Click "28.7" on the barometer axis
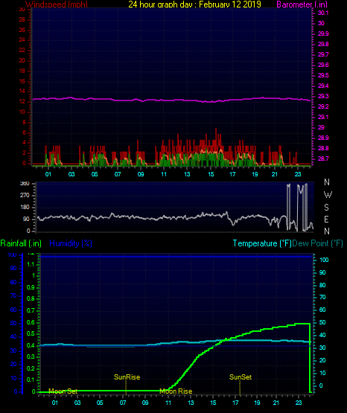 [x=323, y=159]
